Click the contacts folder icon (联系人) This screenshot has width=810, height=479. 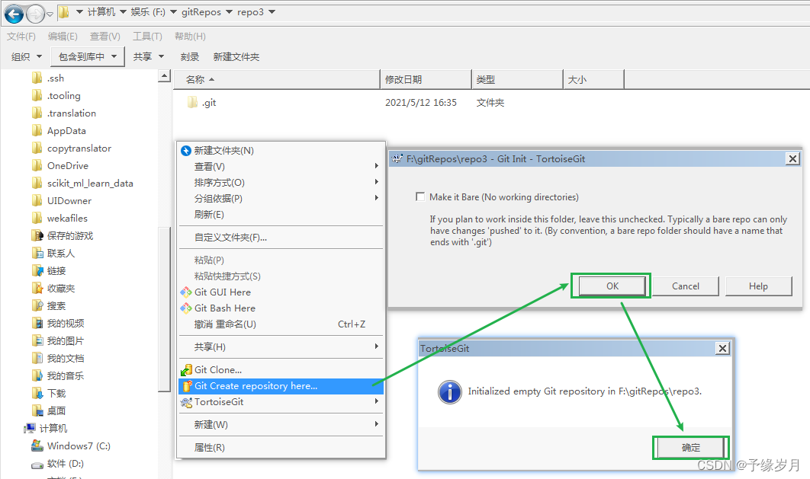coord(37,253)
